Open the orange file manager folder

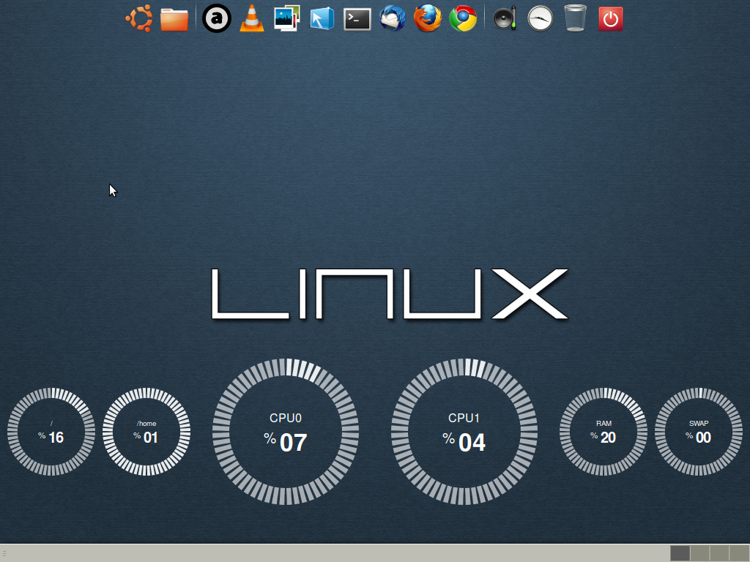pos(174,19)
